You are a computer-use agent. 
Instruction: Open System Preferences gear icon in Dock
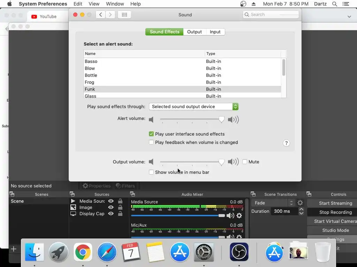pyautogui.click(x=204, y=252)
